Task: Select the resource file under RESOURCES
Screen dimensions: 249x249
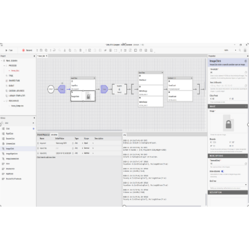Action: tap(17, 106)
